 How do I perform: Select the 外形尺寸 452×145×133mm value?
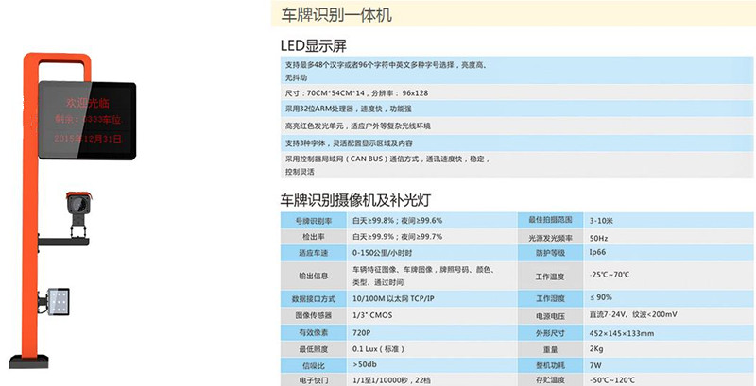[621, 332]
